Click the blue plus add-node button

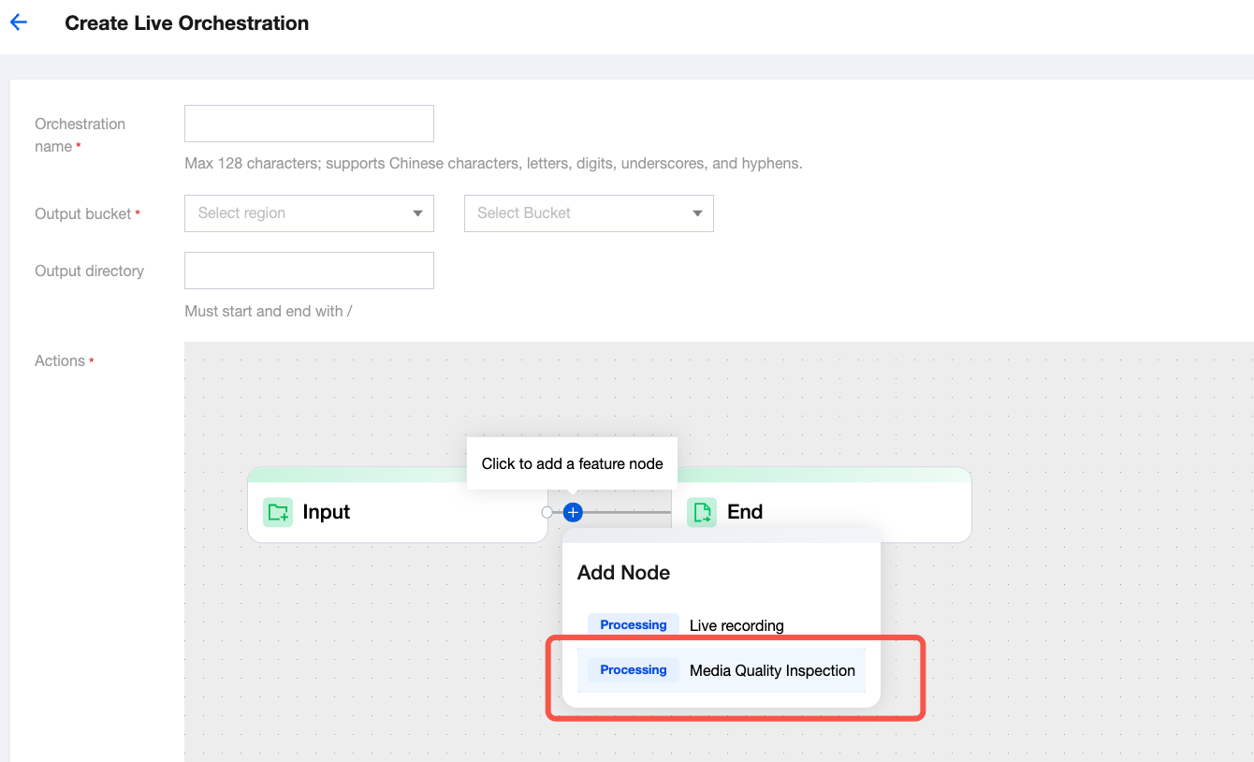[573, 512]
